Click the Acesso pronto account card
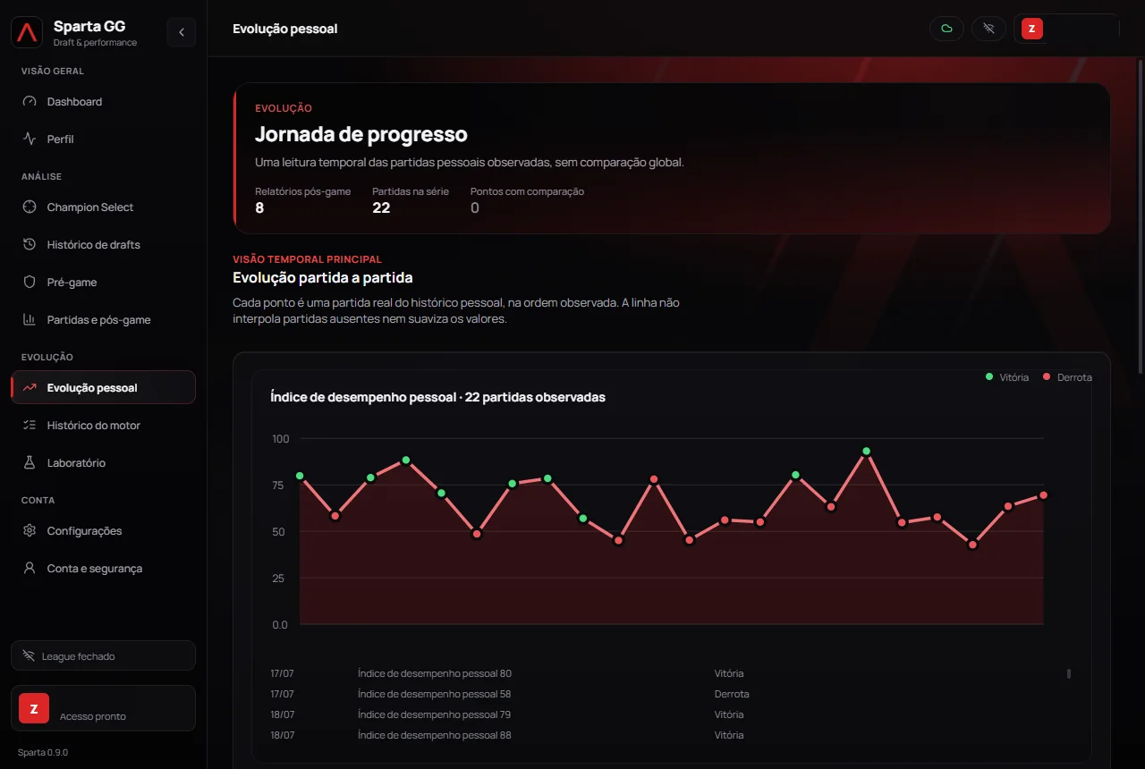 [103, 708]
